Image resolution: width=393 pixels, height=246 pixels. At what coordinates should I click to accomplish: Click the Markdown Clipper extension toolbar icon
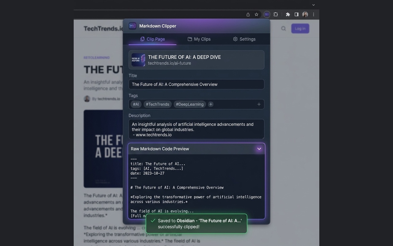click(267, 14)
